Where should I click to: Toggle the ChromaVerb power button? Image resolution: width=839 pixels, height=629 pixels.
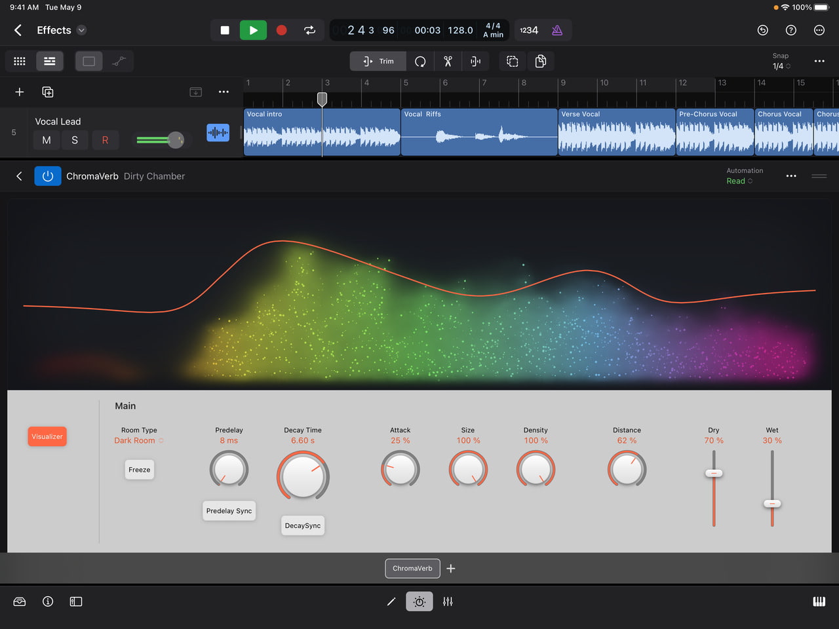tap(47, 176)
